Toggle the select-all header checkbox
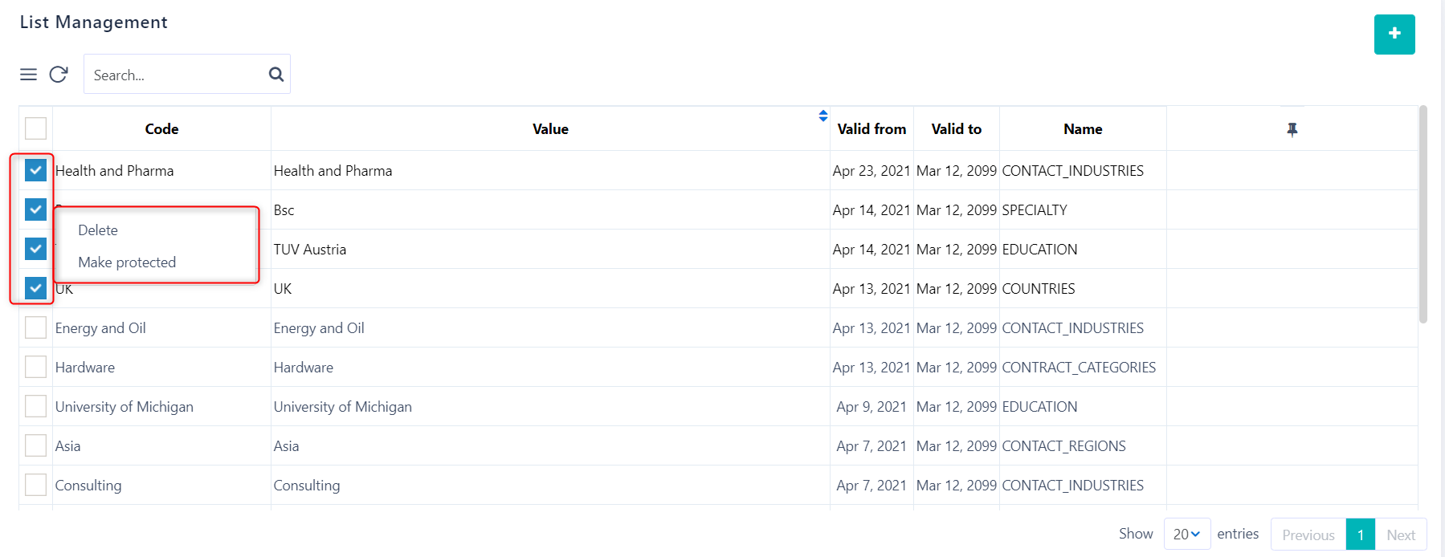 click(36, 128)
